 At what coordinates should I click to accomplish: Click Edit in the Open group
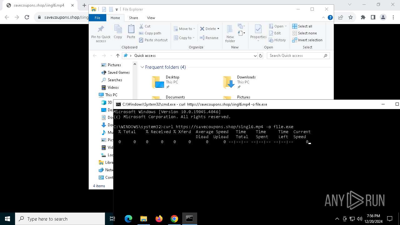pyautogui.click(x=275, y=33)
